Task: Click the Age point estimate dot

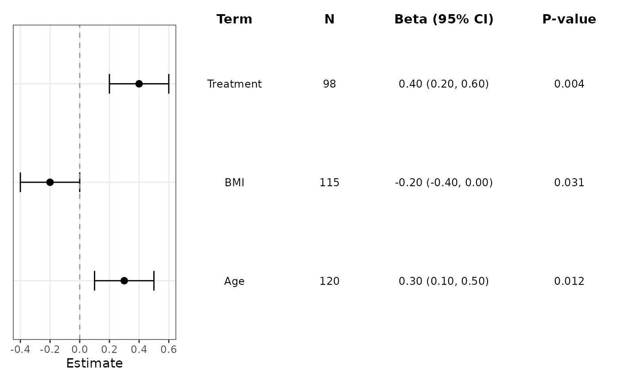Action: coord(124,281)
